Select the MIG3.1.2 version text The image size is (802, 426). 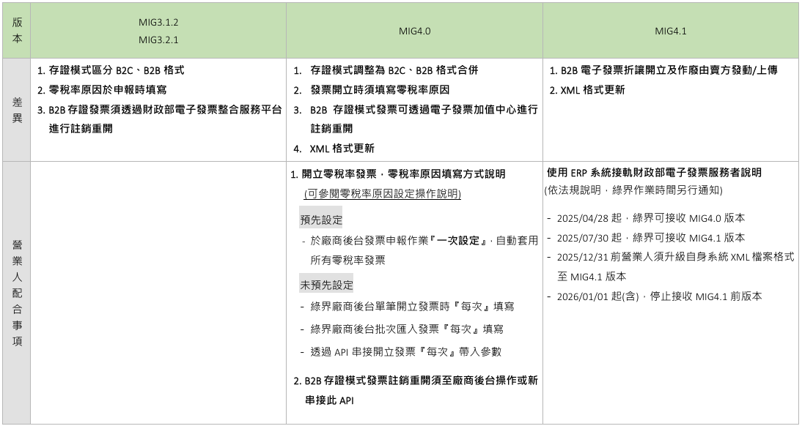[158, 22]
